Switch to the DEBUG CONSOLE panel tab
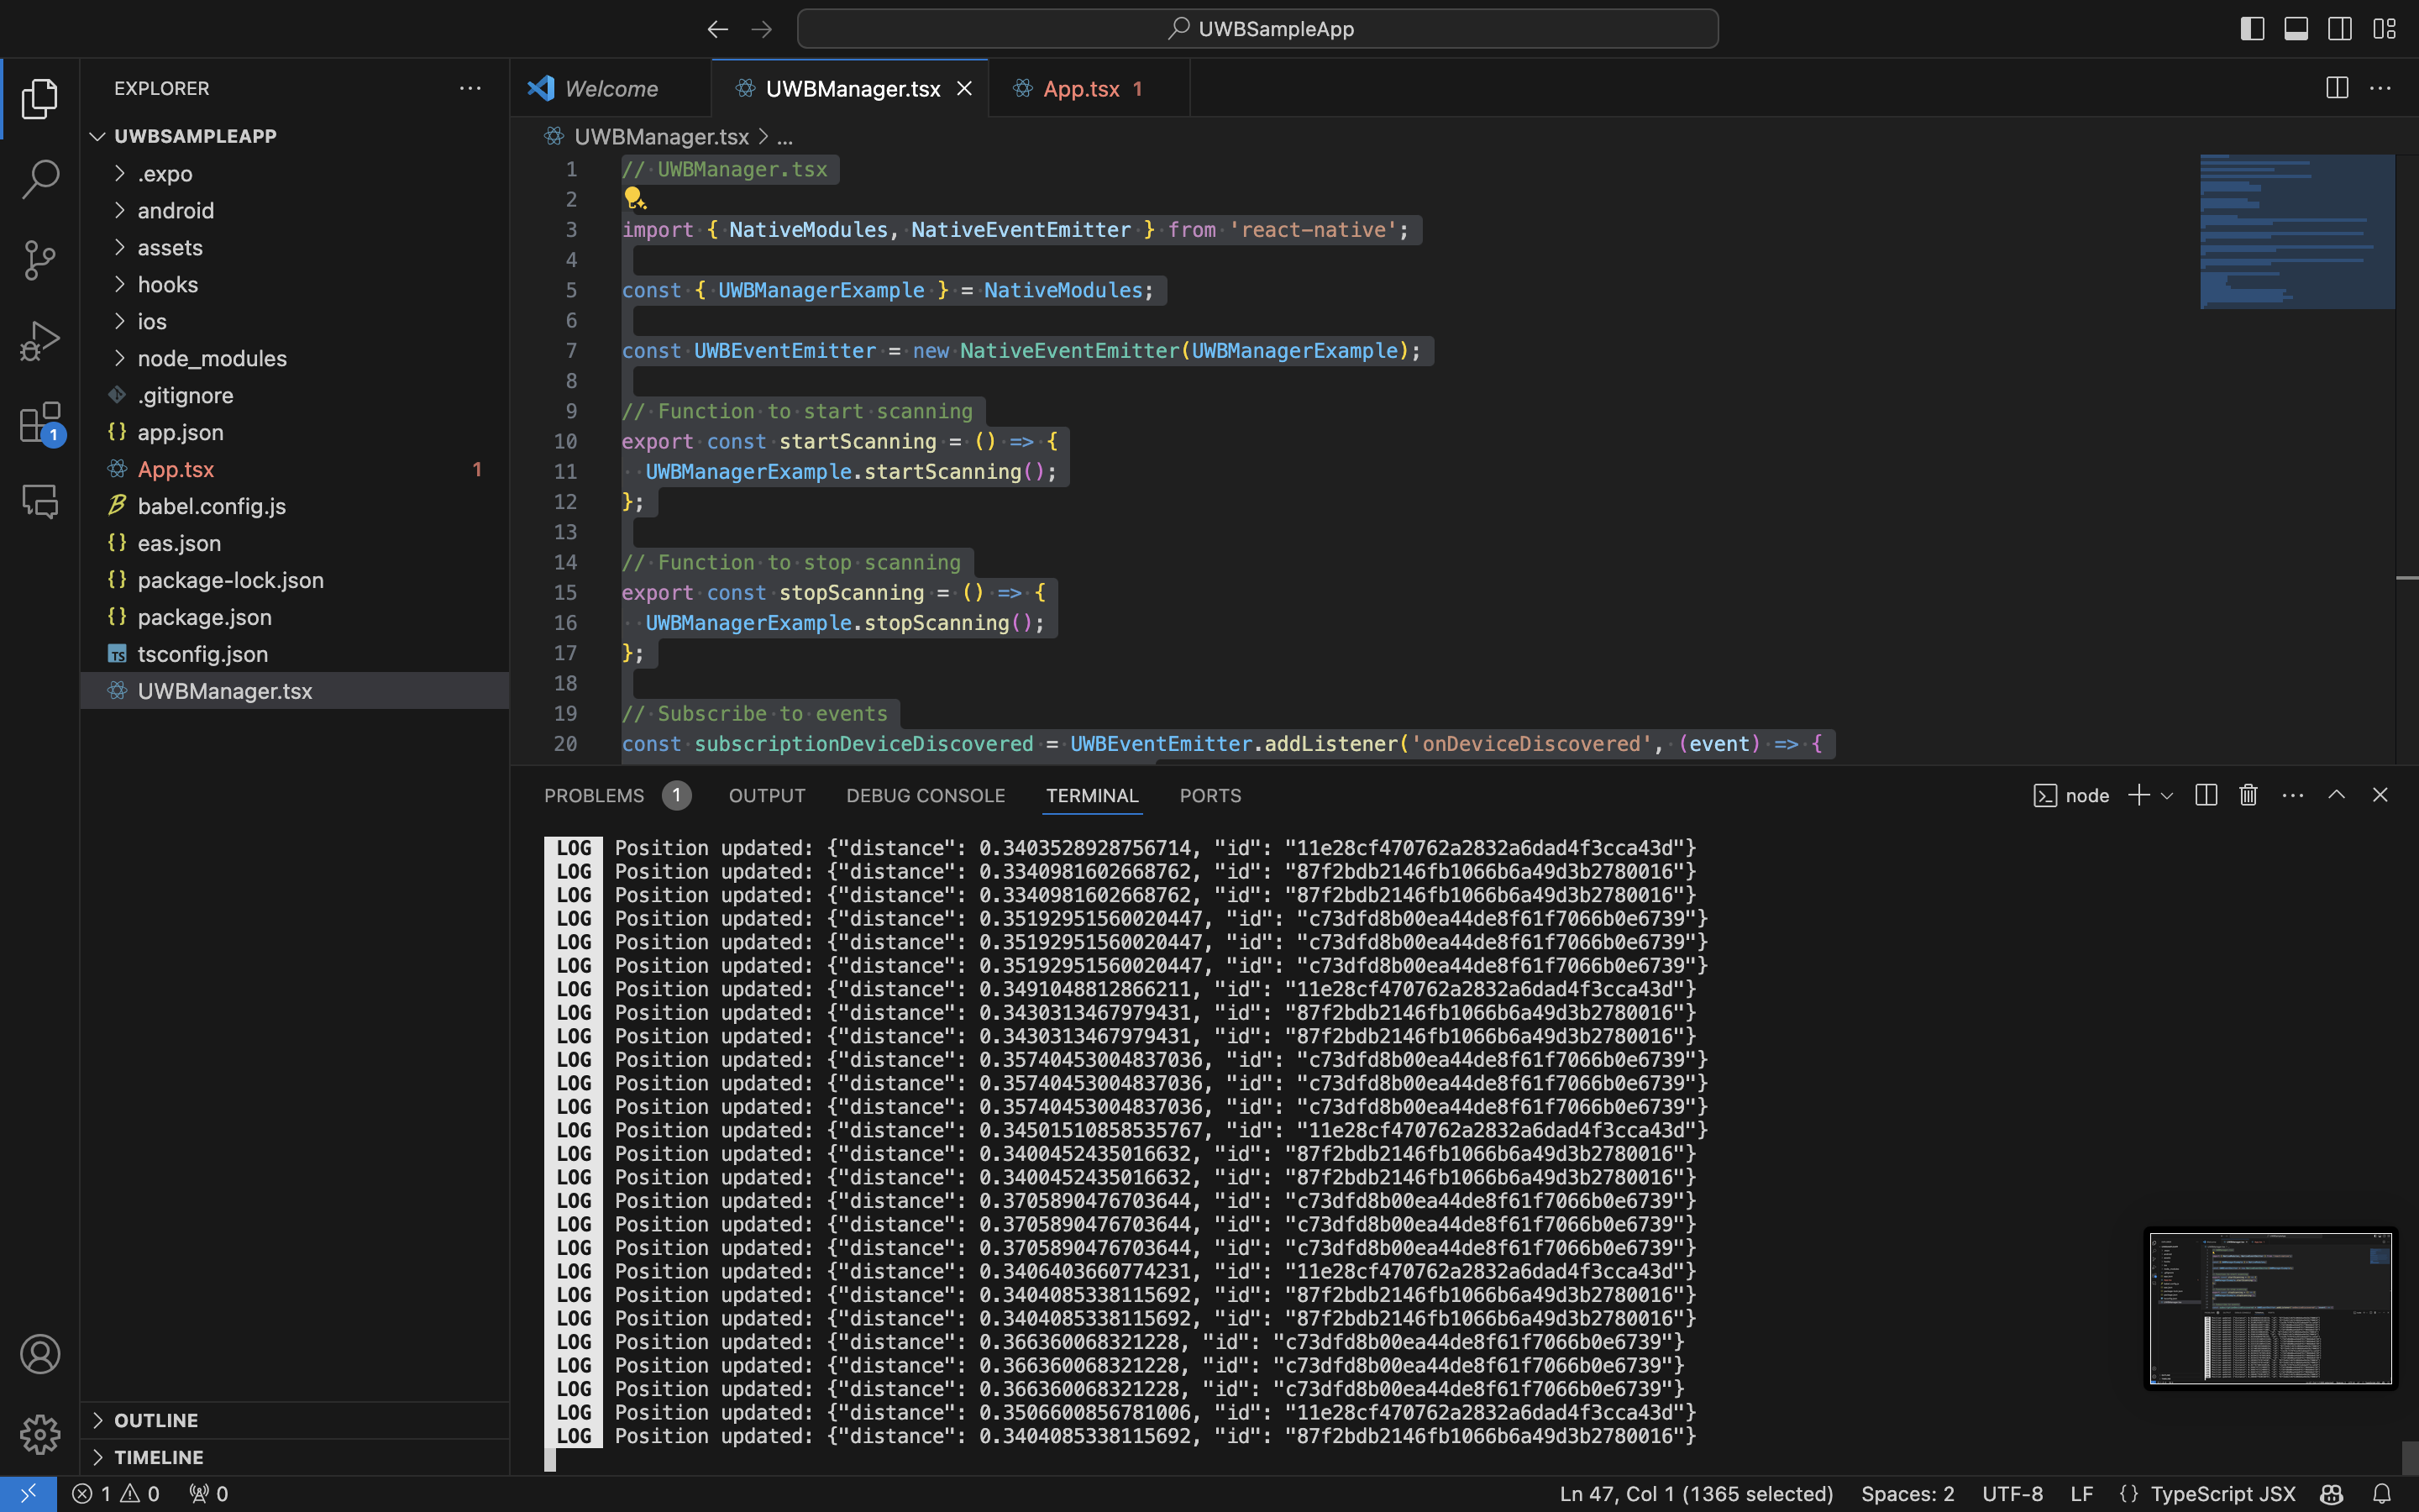 tap(925, 795)
